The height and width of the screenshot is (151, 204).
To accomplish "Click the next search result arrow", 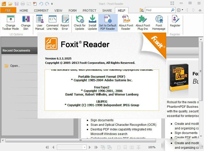I will pos(194,10).
